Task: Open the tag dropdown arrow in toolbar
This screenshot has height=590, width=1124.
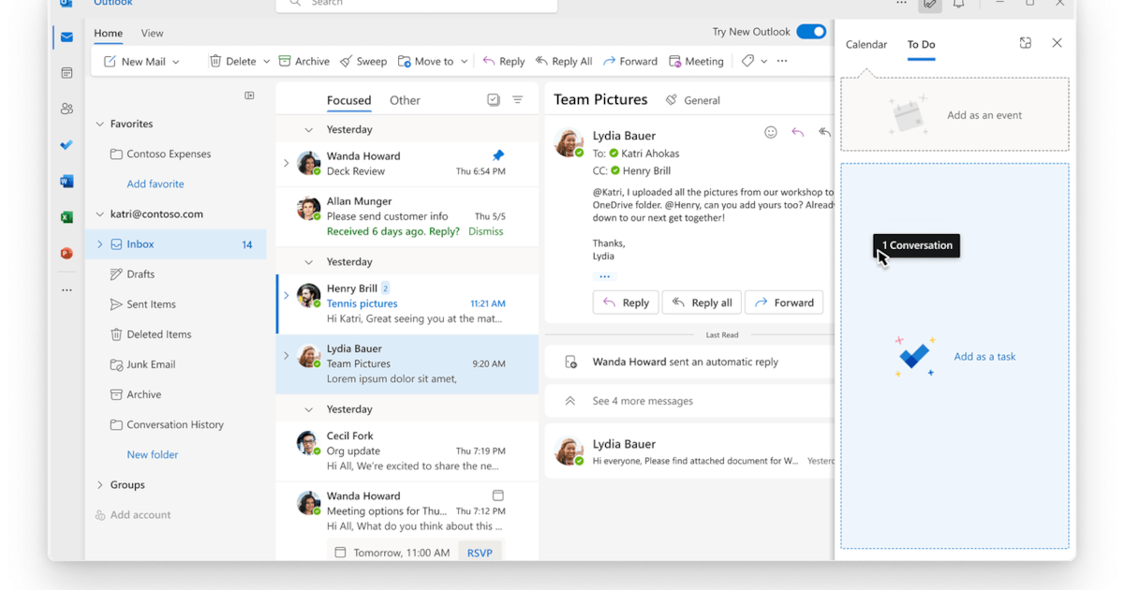Action: [x=764, y=62]
